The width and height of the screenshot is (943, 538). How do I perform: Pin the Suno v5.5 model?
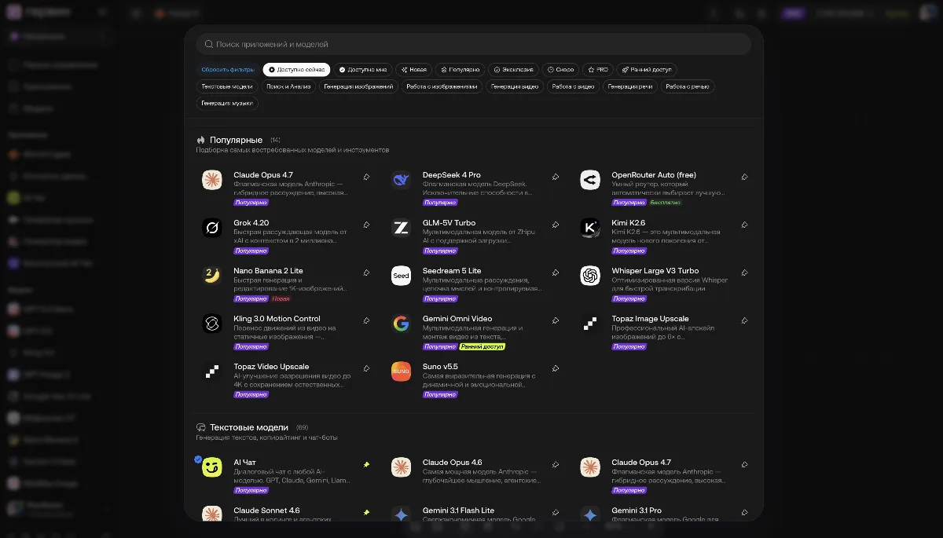(556, 369)
